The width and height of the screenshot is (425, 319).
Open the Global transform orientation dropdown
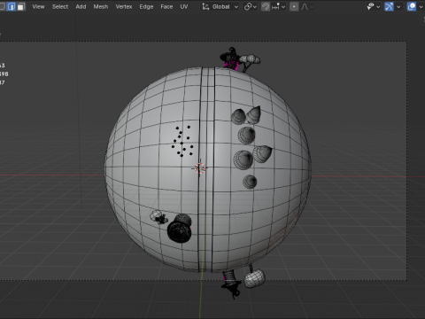click(x=220, y=6)
